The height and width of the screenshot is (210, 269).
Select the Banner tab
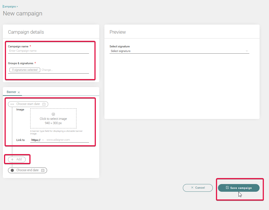coord(11,92)
